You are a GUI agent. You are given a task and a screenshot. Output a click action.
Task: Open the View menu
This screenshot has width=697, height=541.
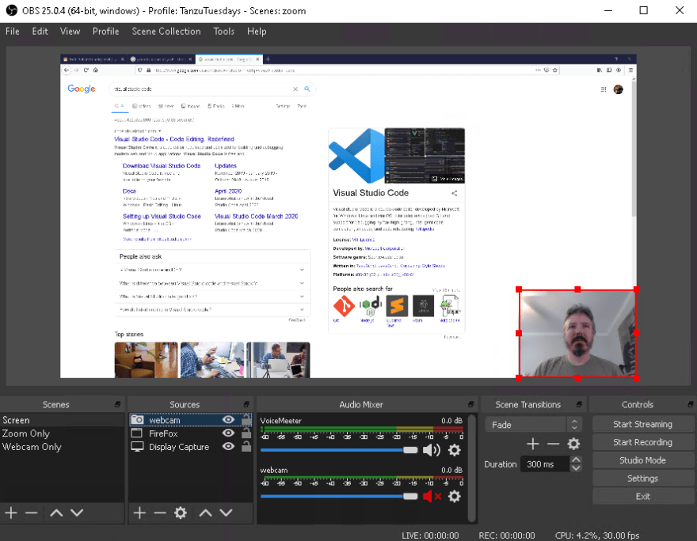[x=70, y=32]
